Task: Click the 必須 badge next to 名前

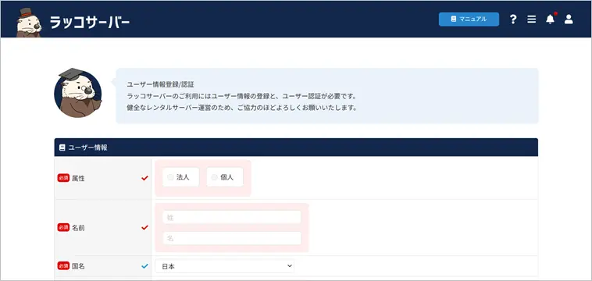Action: 63,227
